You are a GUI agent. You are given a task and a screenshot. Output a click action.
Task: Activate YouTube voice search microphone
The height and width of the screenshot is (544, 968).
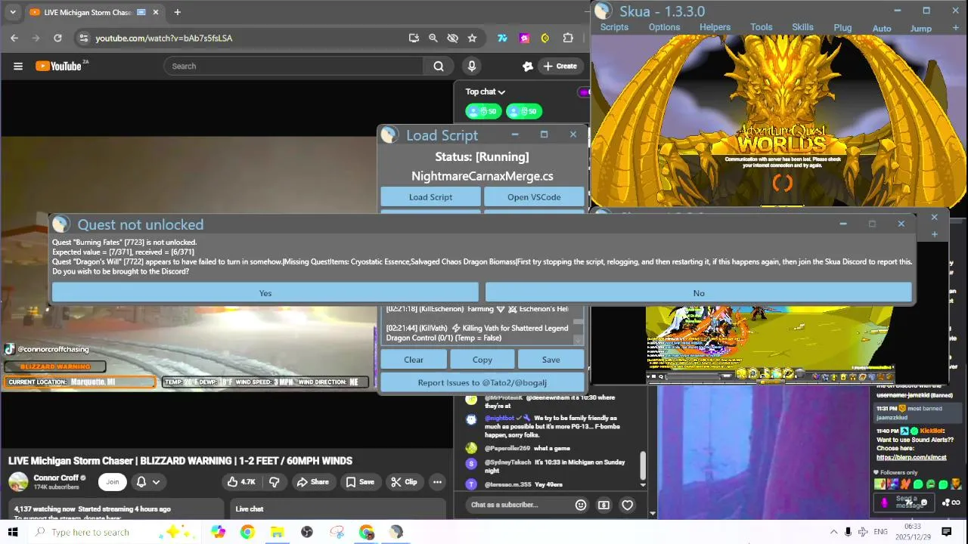click(472, 66)
